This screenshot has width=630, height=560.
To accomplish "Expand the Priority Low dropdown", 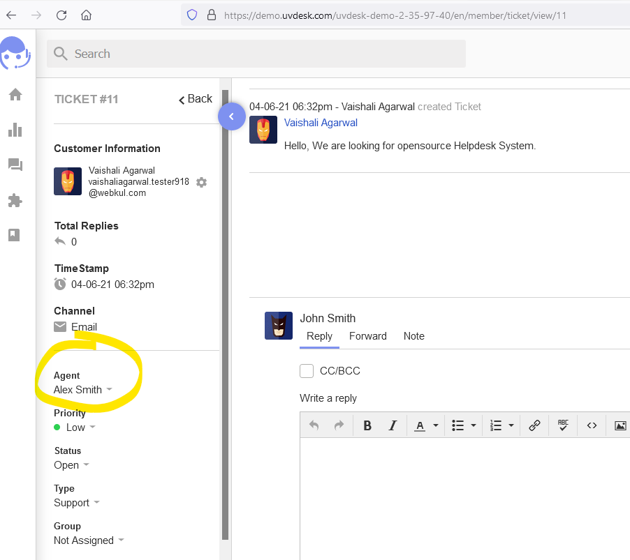I will [x=80, y=427].
